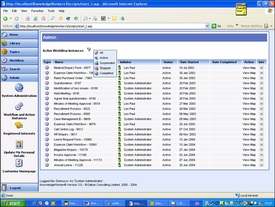Click the Admin sidebar button
The image size is (275, 207).
tap(19, 78)
